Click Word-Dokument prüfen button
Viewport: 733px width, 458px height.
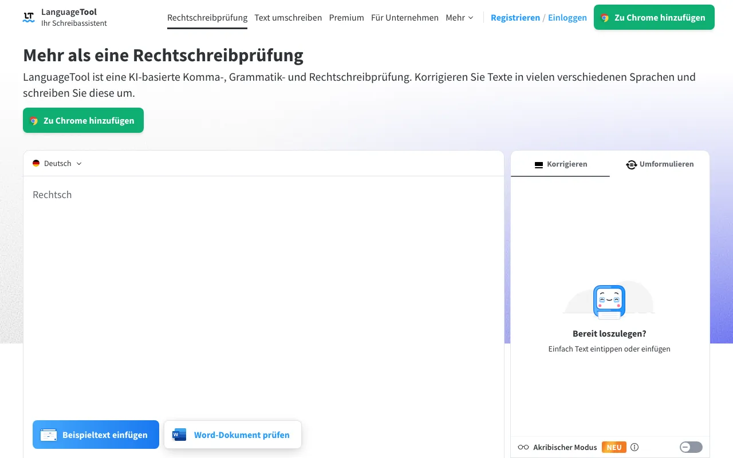(232, 435)
